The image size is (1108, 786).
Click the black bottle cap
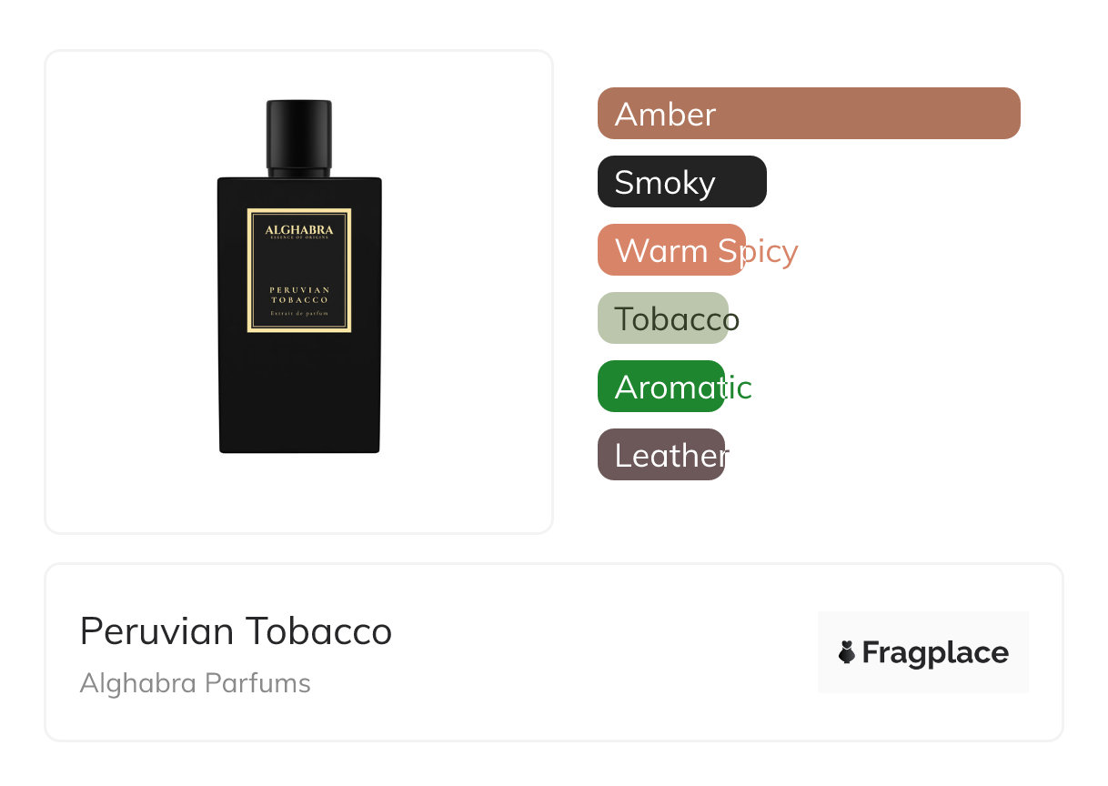pos(299,136)
